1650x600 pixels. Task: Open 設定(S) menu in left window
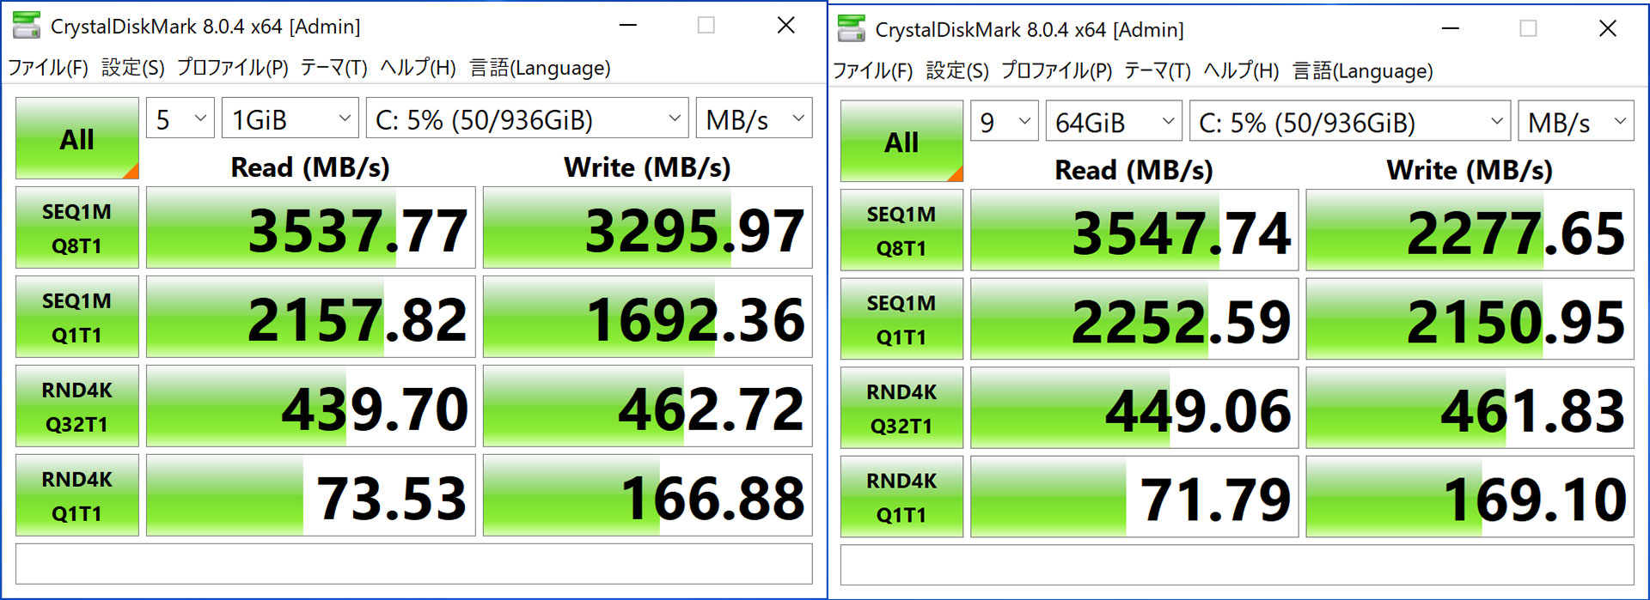(x=133, y=68)
